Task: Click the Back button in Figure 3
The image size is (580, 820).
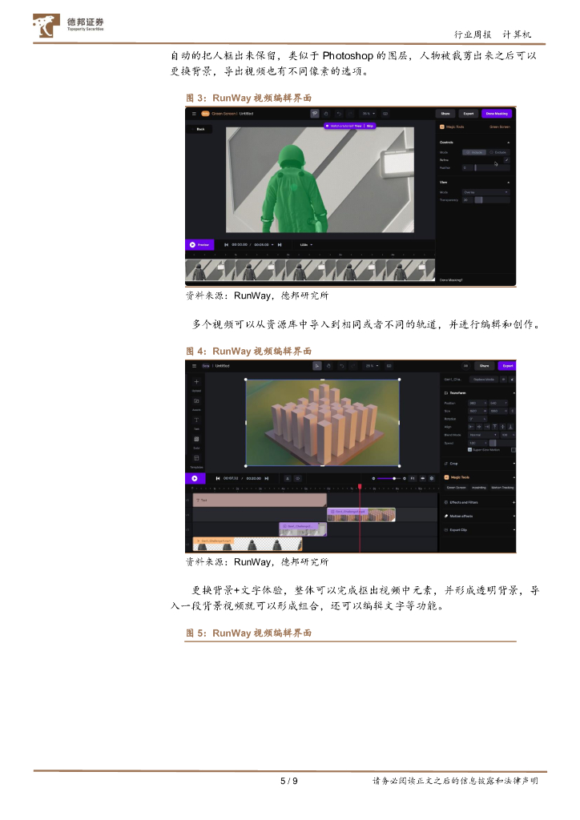Action: pyautogui.click(x=201, y=129)
